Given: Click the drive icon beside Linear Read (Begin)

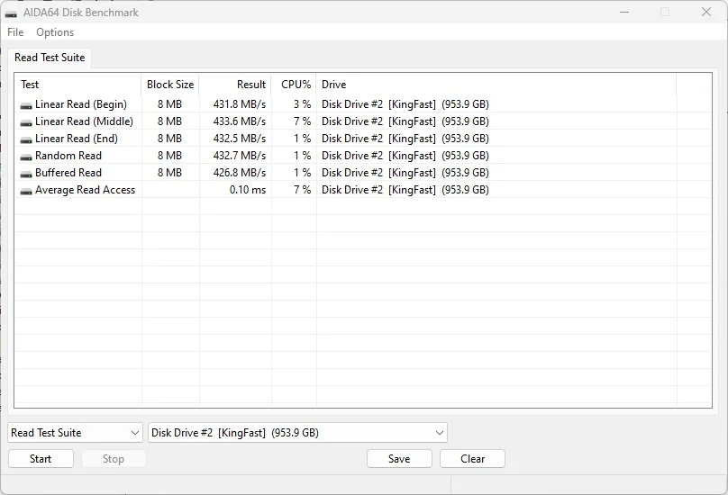Looking at the screenshot, I should [x=26, y=105].
